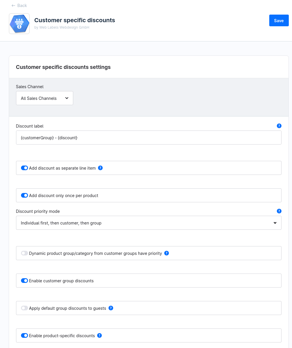
Task: Disable Add discount only once per product
Action: (x=25, y=195)
